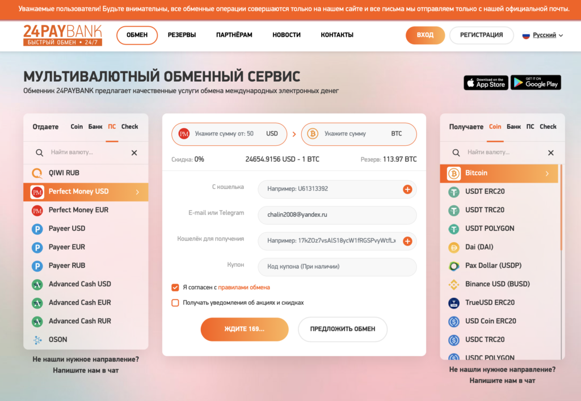
Task: Expand the Bitcoin row chevron
Action: click(548, 174)
